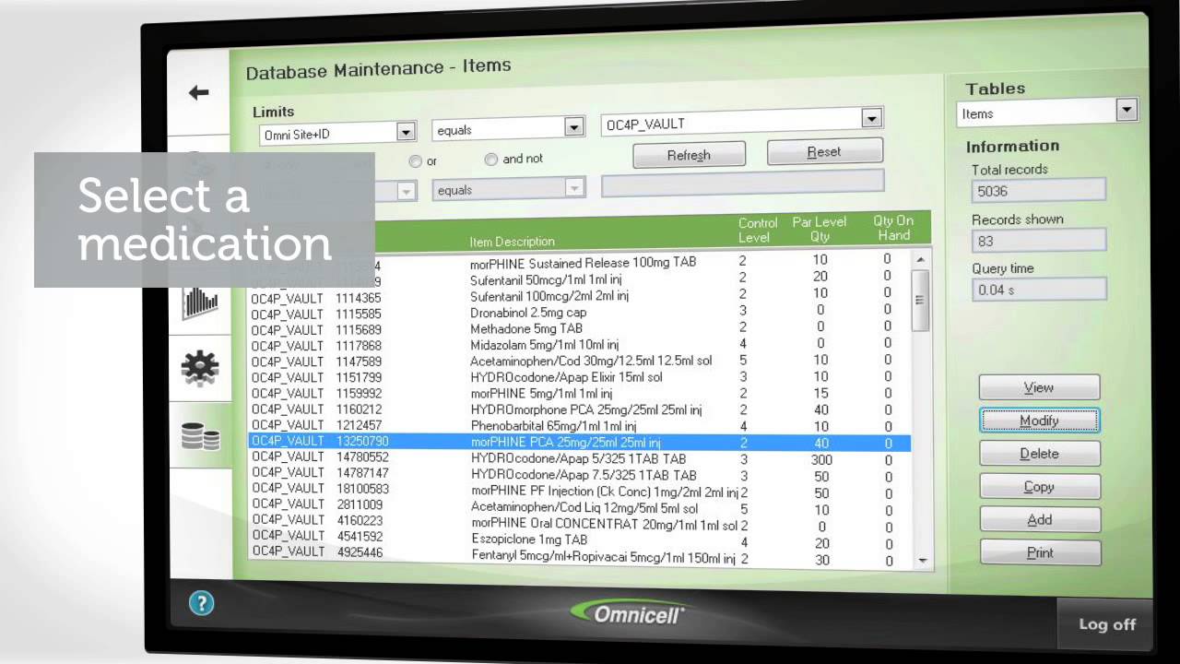Select the 'and not' radio button
This screenshot has width=1180, height=664.
[491, 159]
